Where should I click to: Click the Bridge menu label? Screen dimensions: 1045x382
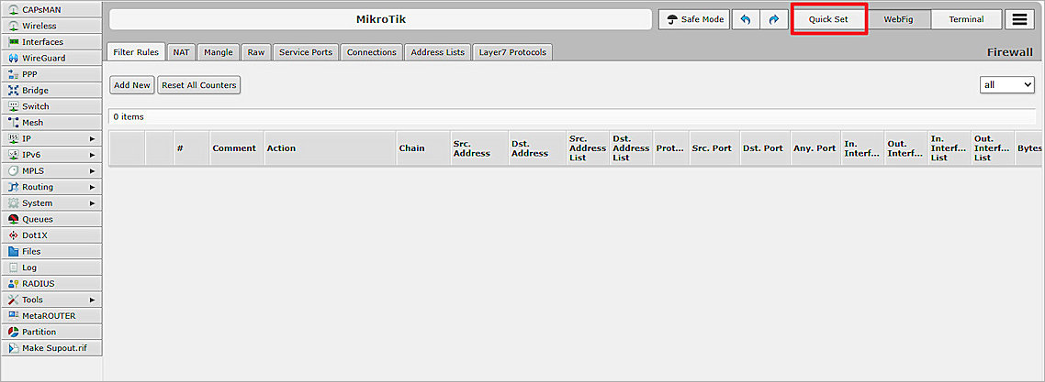click(x=35, y=91)
